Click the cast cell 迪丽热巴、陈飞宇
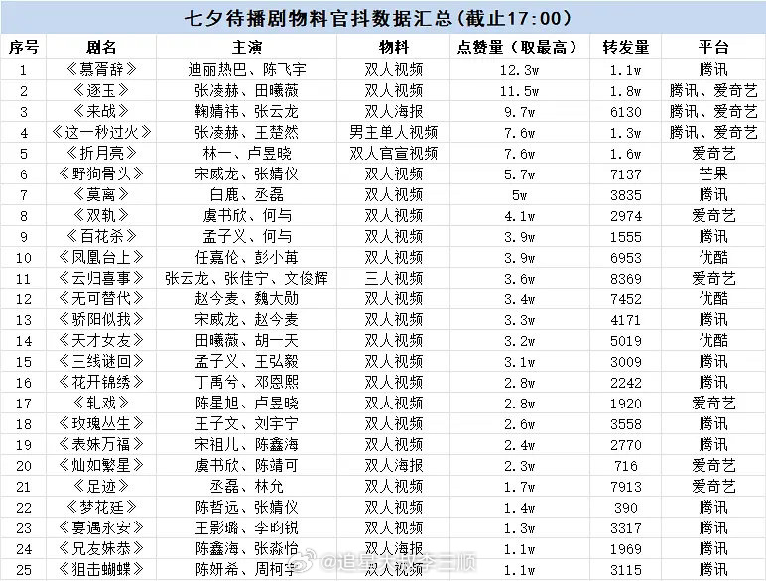 coord(247,69)
